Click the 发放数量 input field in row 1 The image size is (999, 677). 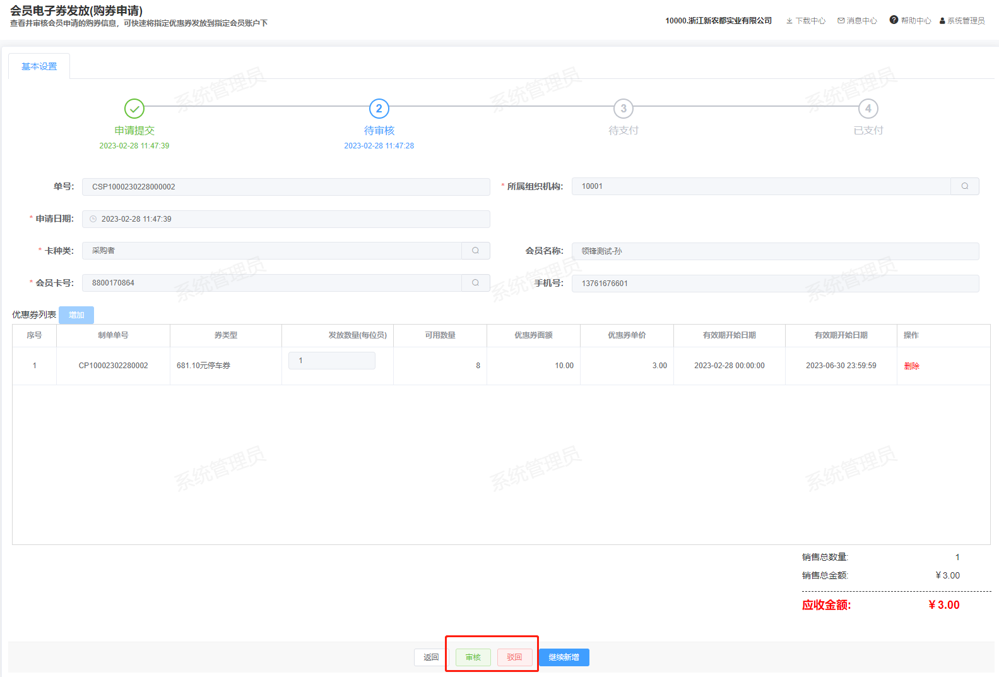click(x=331, y=361)
